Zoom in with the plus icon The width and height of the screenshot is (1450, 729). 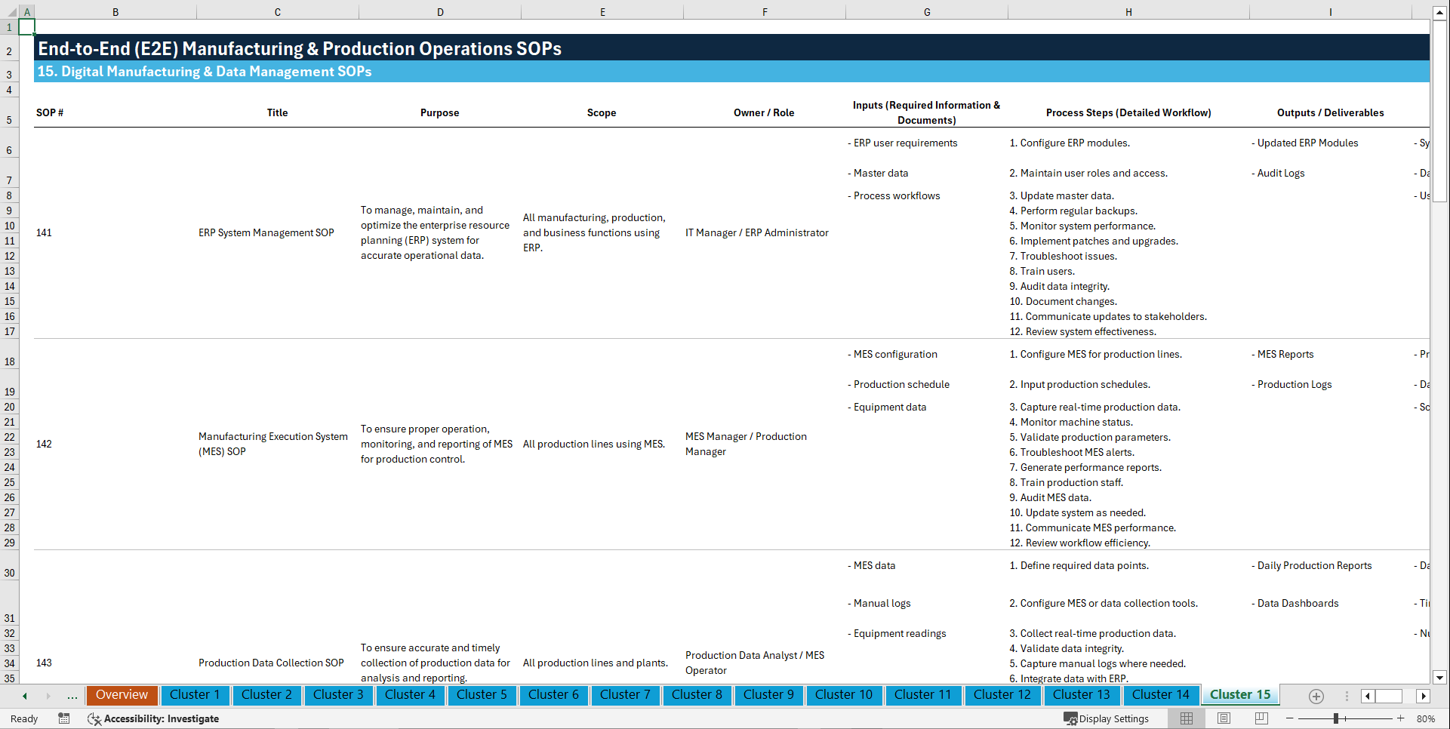[x=1400, y=718]
